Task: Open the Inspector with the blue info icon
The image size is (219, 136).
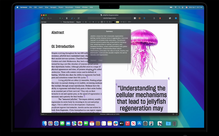Action: (176, 18)
